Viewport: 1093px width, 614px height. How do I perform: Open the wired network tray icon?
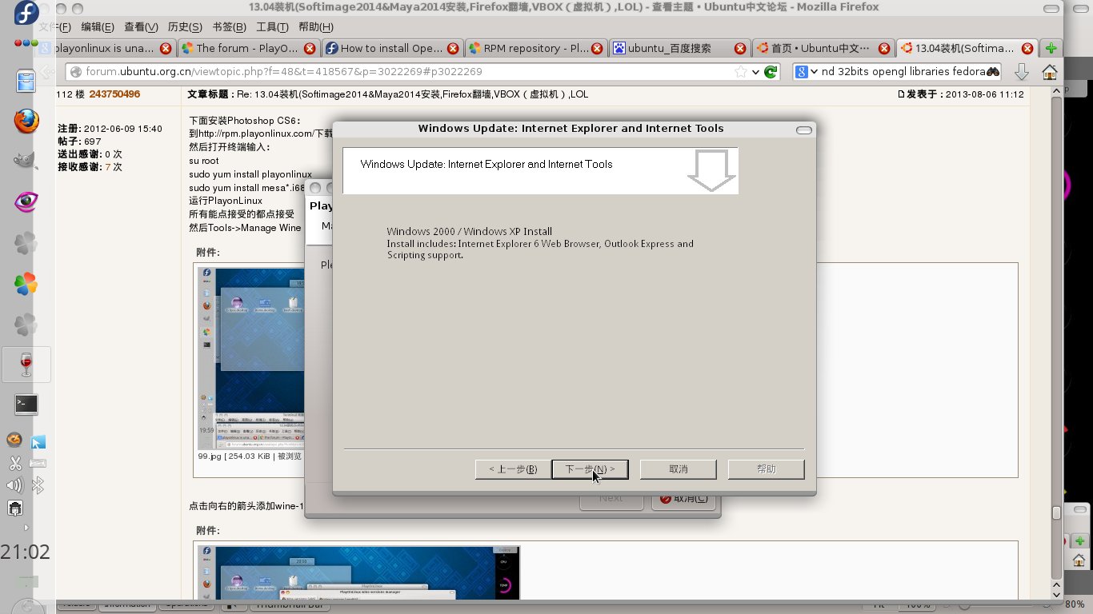coord(14,508)
